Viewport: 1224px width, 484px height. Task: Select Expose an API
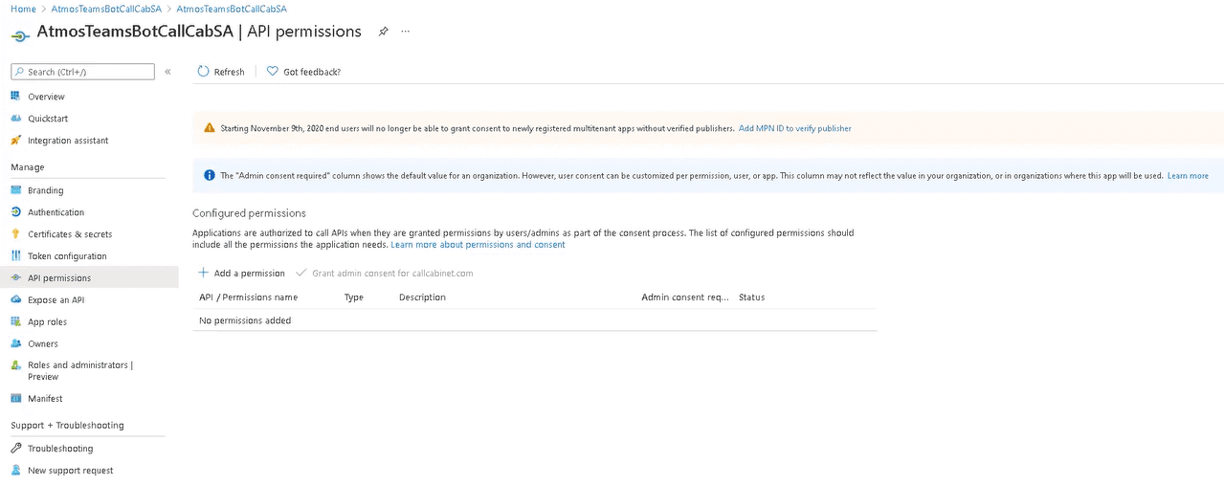click(x=56, y=300)
